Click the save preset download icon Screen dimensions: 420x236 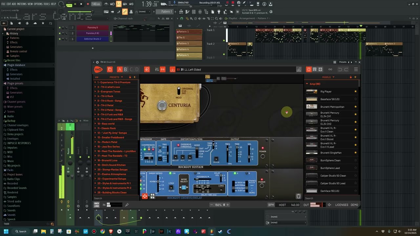[172, 69]
